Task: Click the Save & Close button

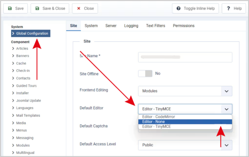Action: pos(50,8)
